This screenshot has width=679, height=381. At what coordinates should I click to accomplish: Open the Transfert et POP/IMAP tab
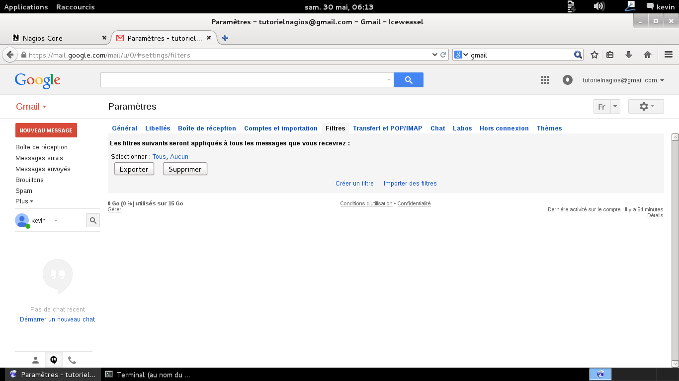(x=388, y=128)
